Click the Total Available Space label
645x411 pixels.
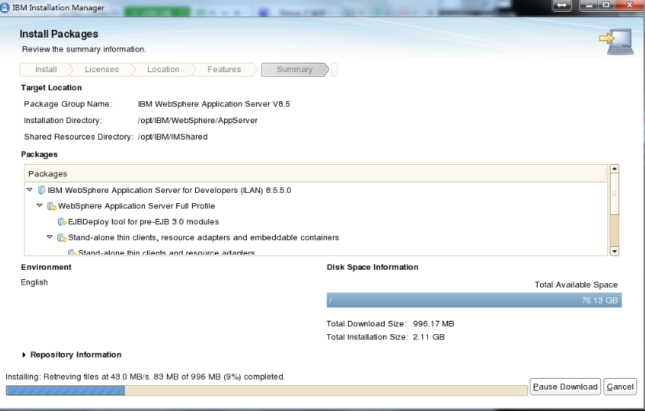576,285
